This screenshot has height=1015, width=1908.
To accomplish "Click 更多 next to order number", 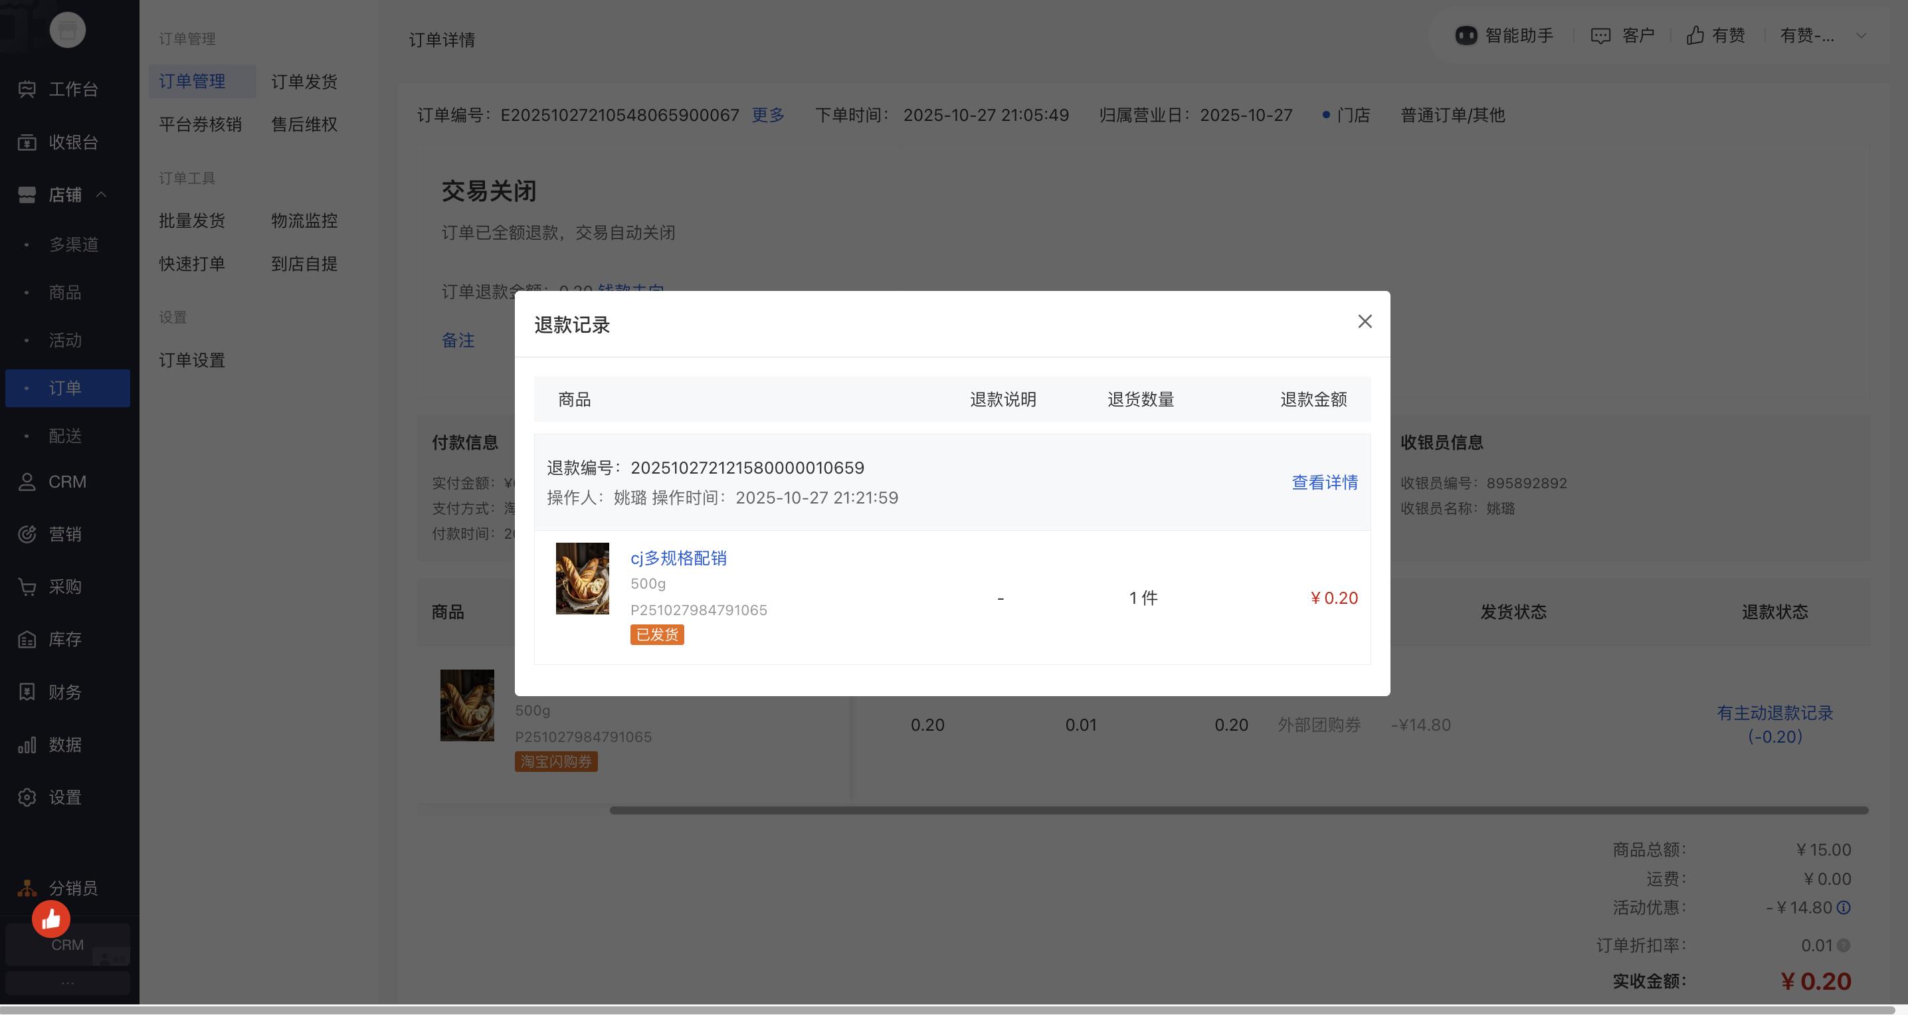I will click(767, 116).
